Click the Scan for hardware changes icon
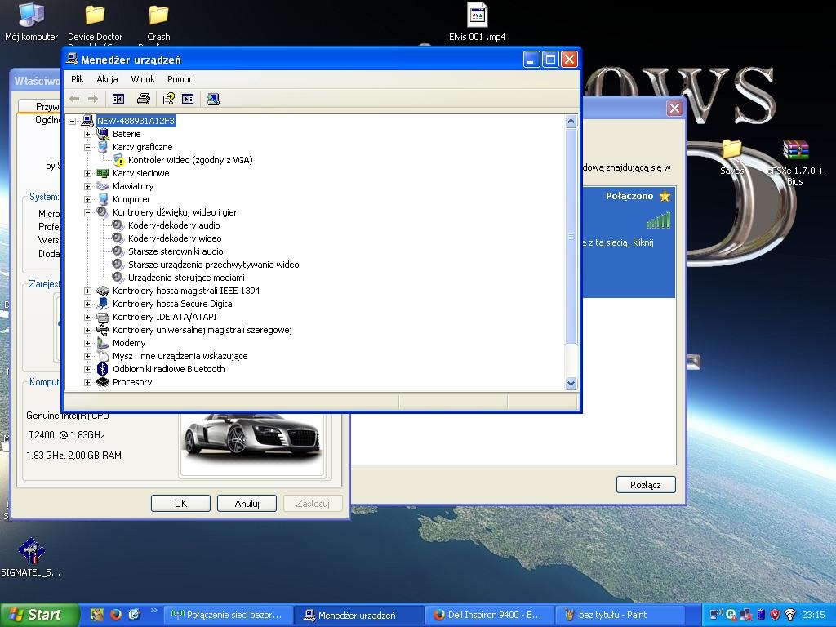 [213, 99]
